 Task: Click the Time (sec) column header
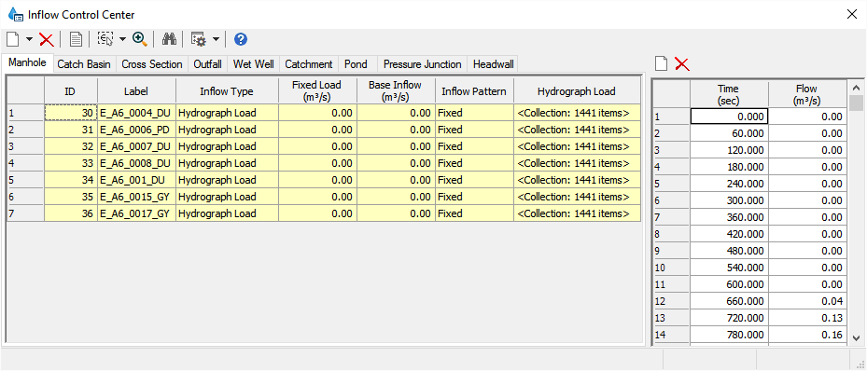pos(729,94)
